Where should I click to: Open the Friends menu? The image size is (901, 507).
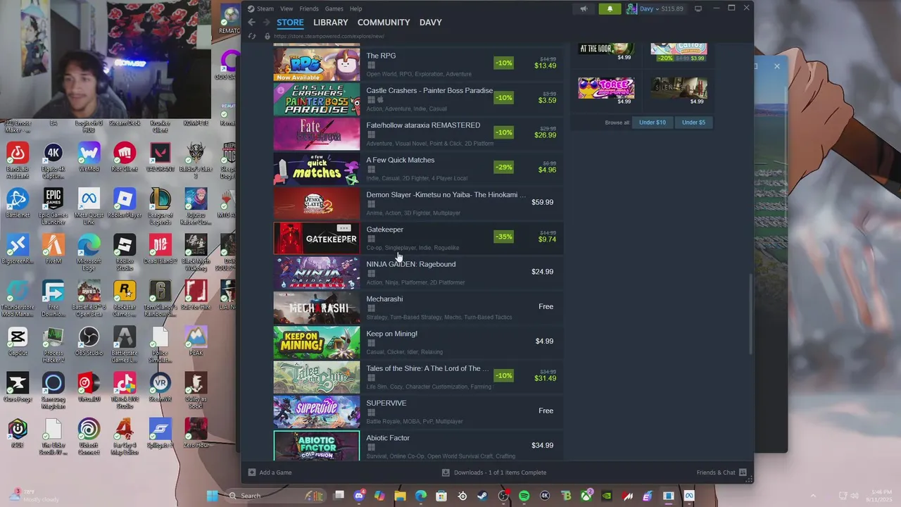[309, 8]
